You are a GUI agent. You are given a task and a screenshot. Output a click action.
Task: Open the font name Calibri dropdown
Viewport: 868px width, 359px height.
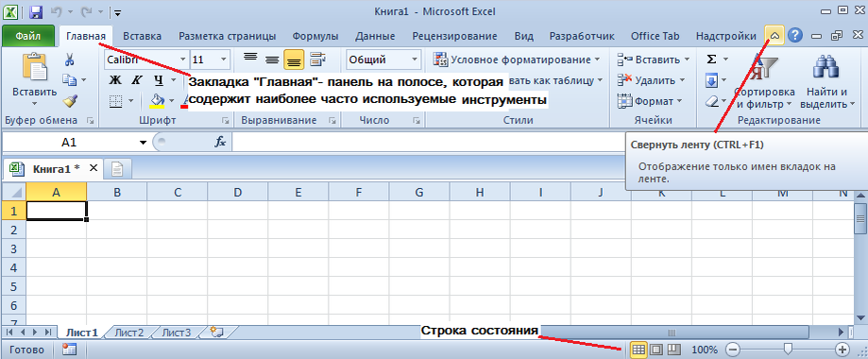coord(183,60)
